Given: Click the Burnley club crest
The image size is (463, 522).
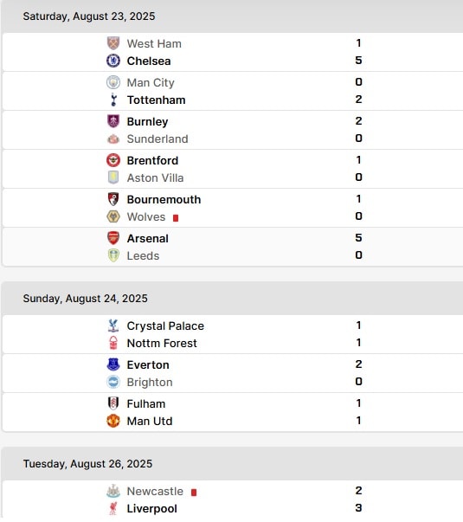Looking at the screenshot, I should [x=113, y=121].
